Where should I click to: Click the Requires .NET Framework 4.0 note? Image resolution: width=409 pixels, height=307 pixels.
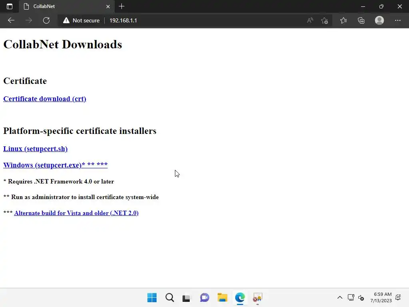pos(59,181)
